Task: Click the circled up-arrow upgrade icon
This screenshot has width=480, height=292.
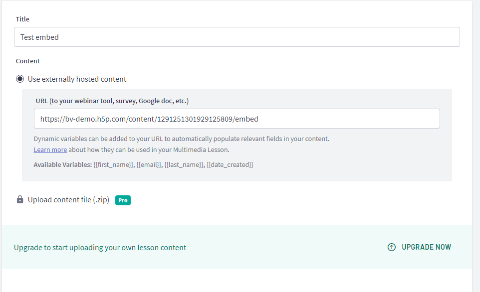Action: [x=392, y=247]
